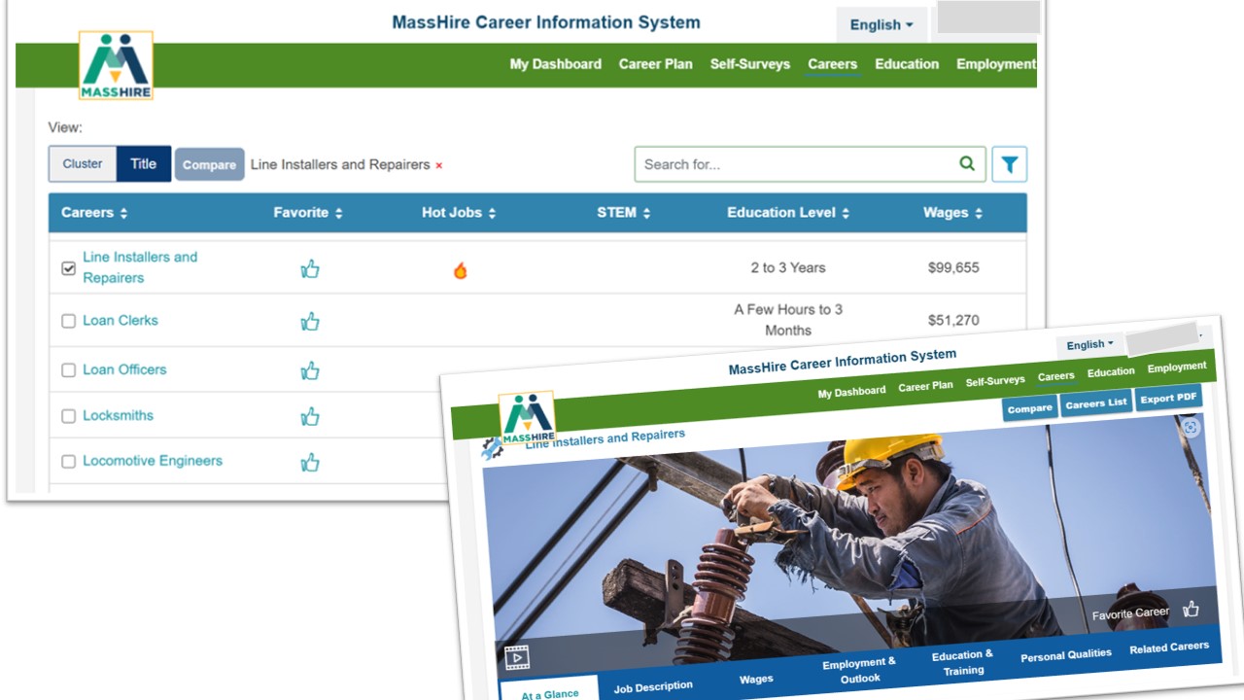Open the Loan Officers career link

pyautogui.click(x=124, y=369)
